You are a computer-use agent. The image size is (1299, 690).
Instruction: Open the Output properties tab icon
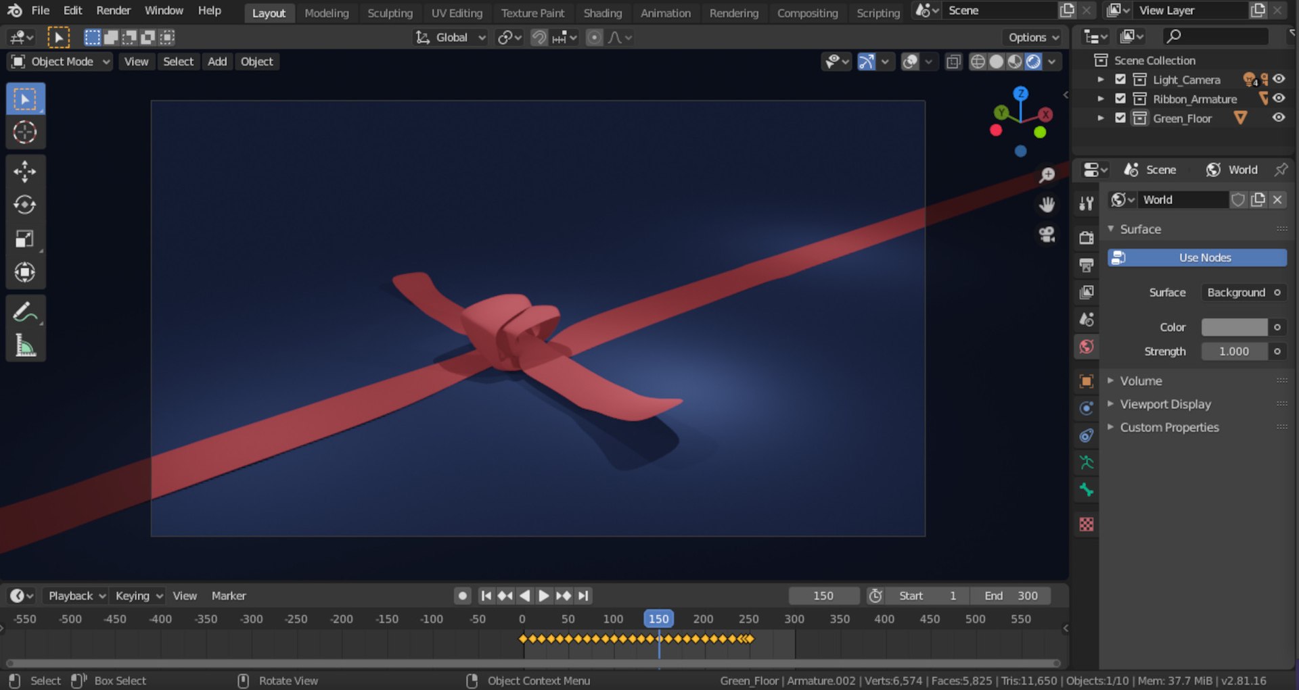pyautogui.click(x=1087, y=265)
